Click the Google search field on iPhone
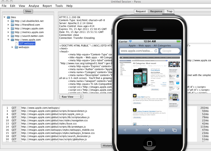The width and height of the screenshot is (211, 151). point(170,51)
